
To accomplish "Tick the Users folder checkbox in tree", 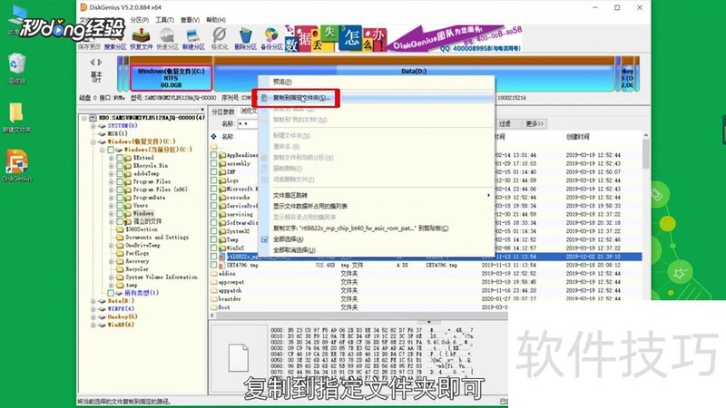I will pos(120,206).
